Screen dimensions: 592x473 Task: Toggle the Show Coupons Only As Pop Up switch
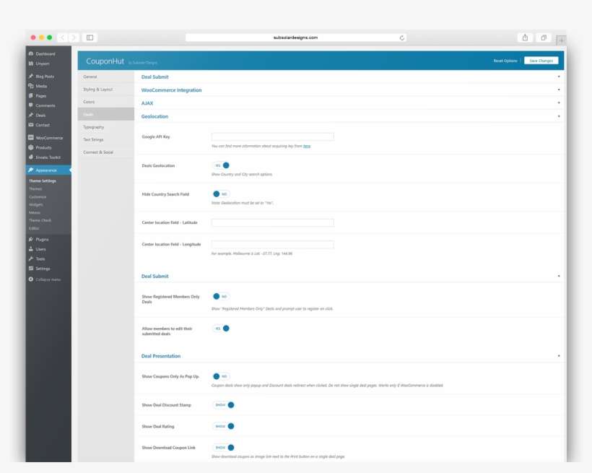pos(221,376)
